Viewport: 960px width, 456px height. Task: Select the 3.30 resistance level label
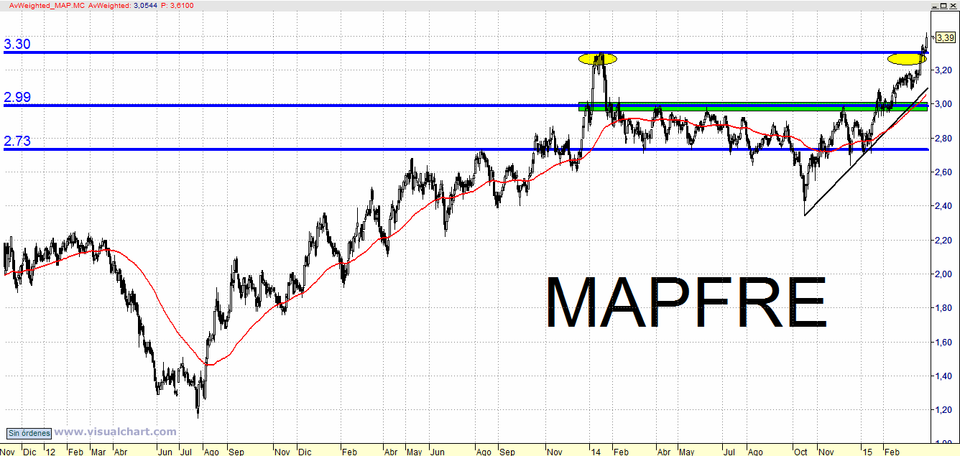pyautogui.click(x=17, y=44)
